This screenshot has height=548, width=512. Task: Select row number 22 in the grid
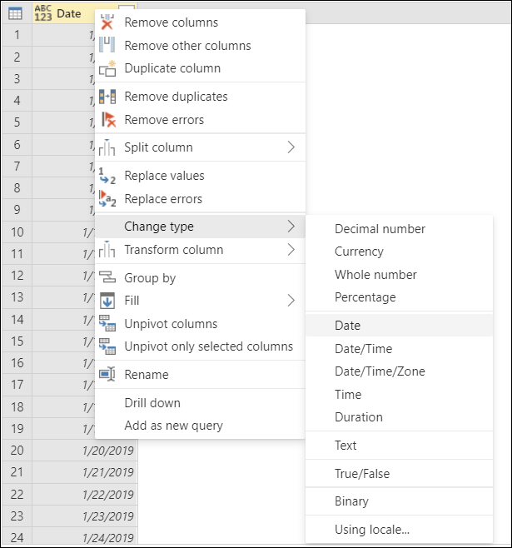coord(17,494)
